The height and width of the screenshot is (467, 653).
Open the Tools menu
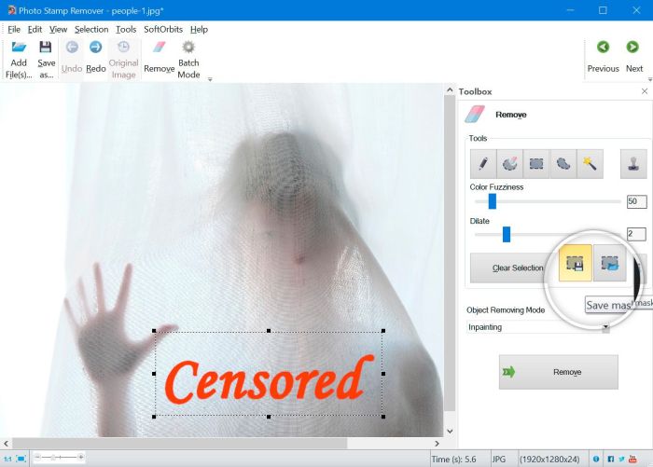126,29
